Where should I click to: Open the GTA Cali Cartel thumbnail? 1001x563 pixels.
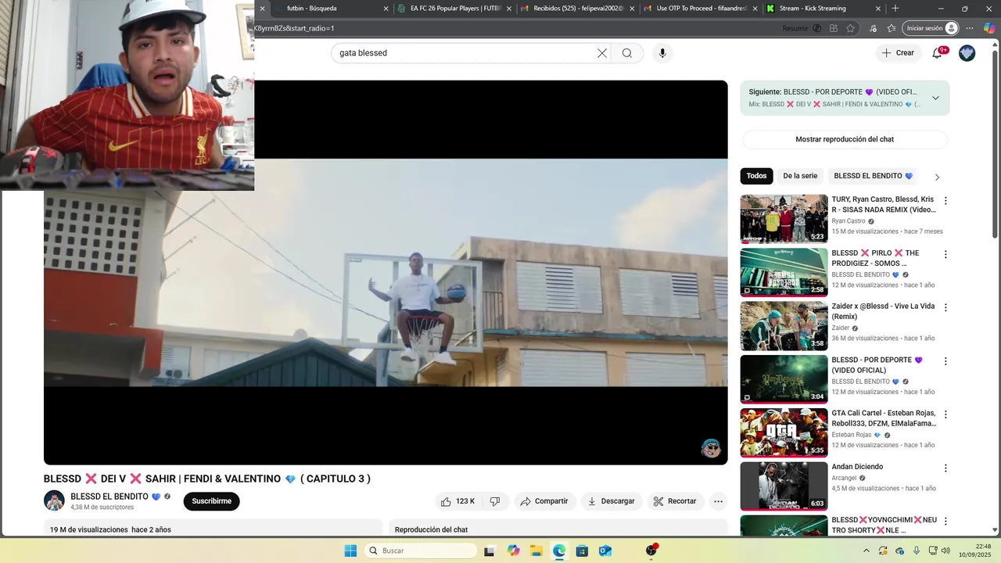(784, 432)
